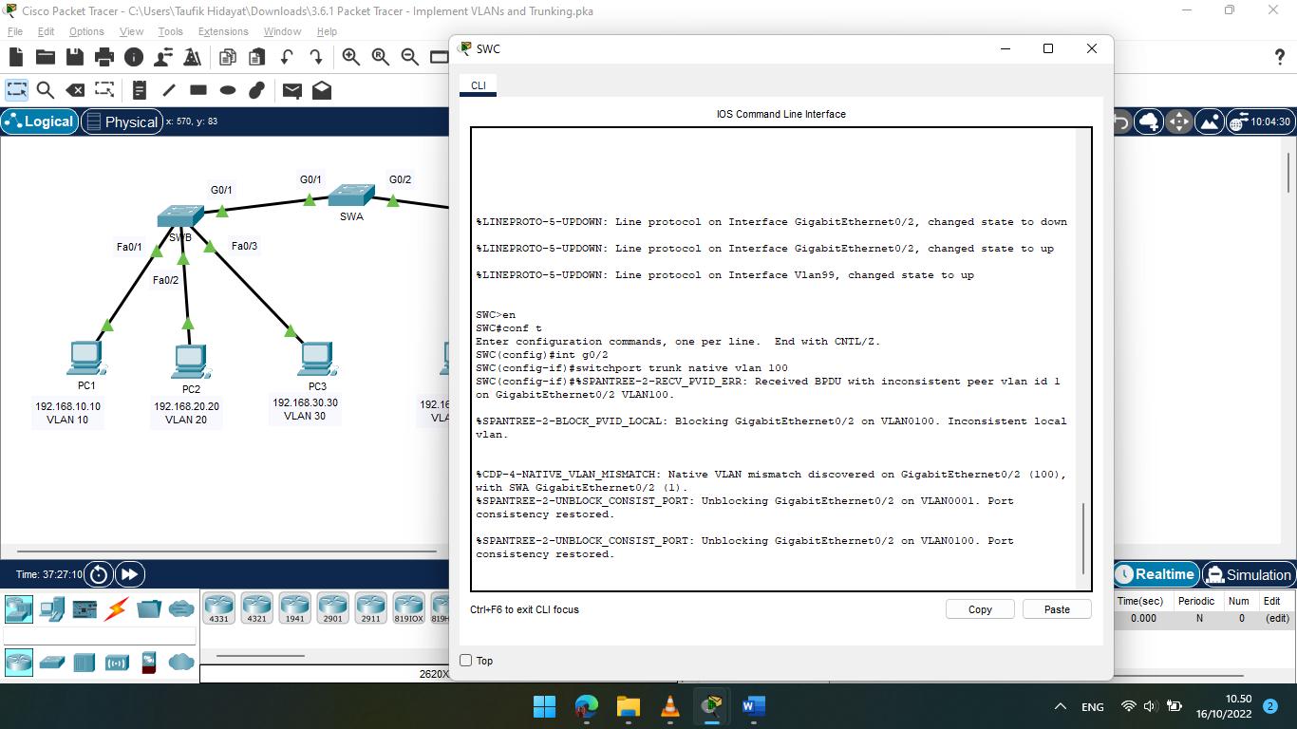Open a file with folder icon

pos(45,57)
